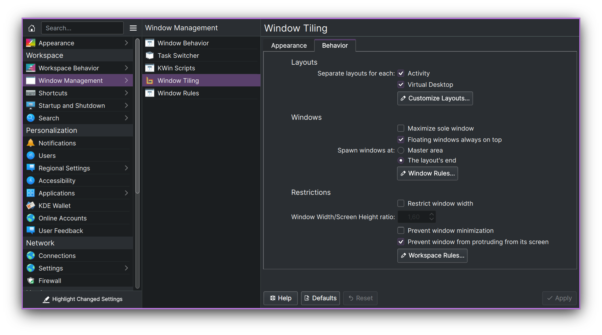
Task: Select Master area spawn option
Action: (x=401, y=150)
